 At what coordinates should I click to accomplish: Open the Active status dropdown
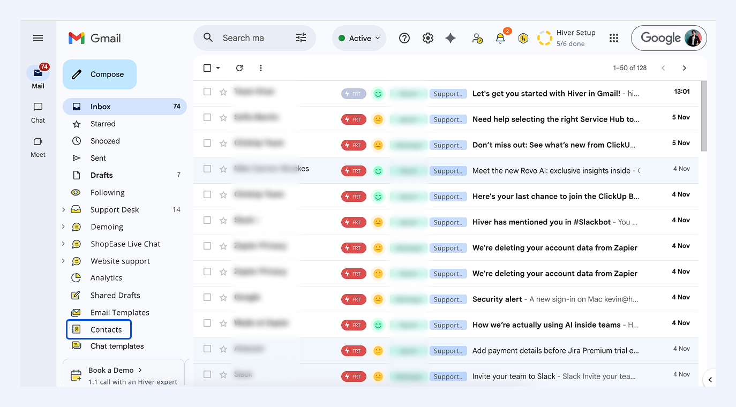pyautogui.click(x=359, y=38)
